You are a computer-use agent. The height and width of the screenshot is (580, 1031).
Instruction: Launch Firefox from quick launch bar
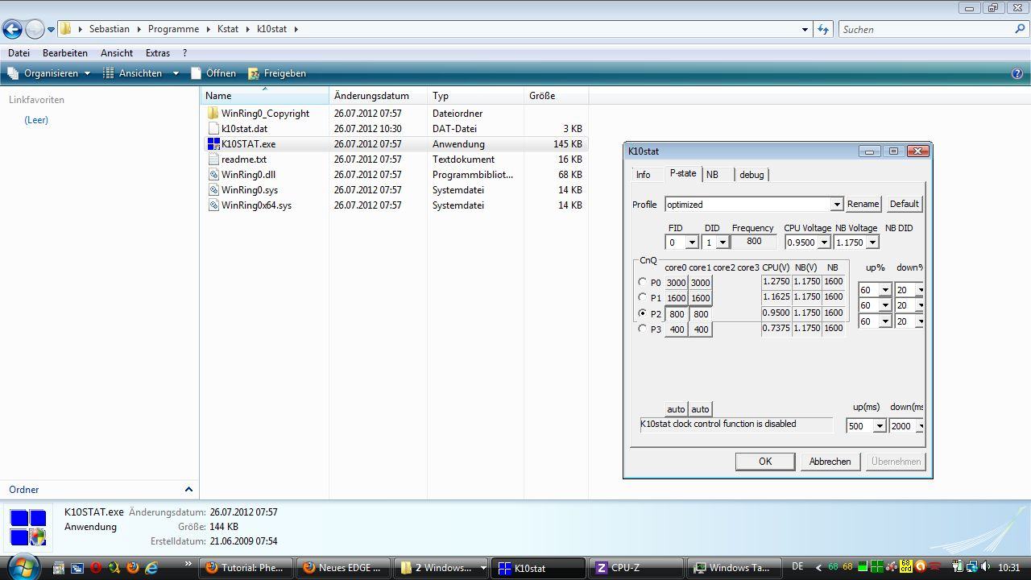(133, 568)
